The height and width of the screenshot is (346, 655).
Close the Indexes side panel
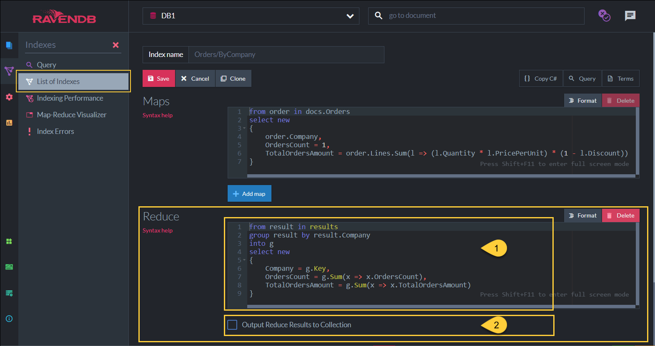116,45
